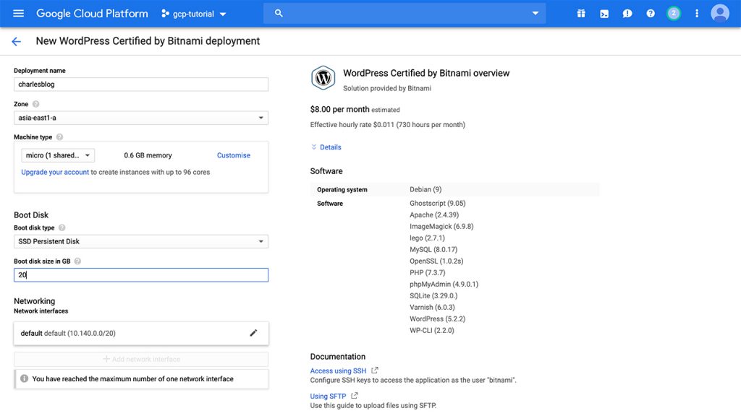Screen dimensions: 741x416
Task: Click the 'Apache (2.4.39)' software entry
Action: click(434, 215)
